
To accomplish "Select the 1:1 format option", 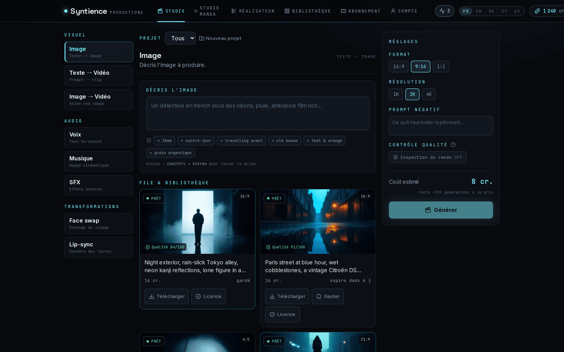I will (x=441, y=67).
